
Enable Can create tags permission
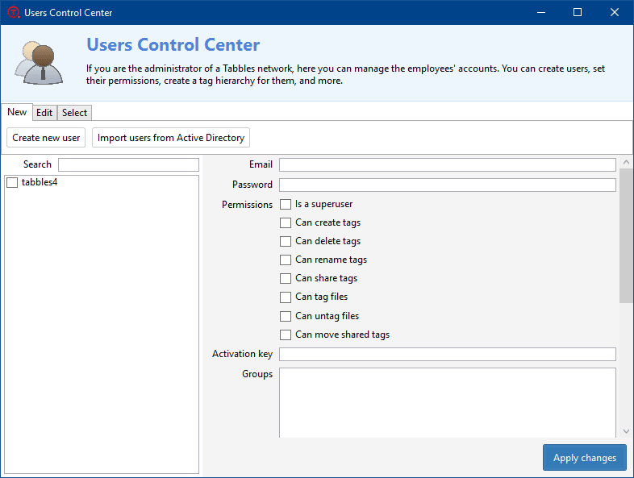(x=286, y=223)
